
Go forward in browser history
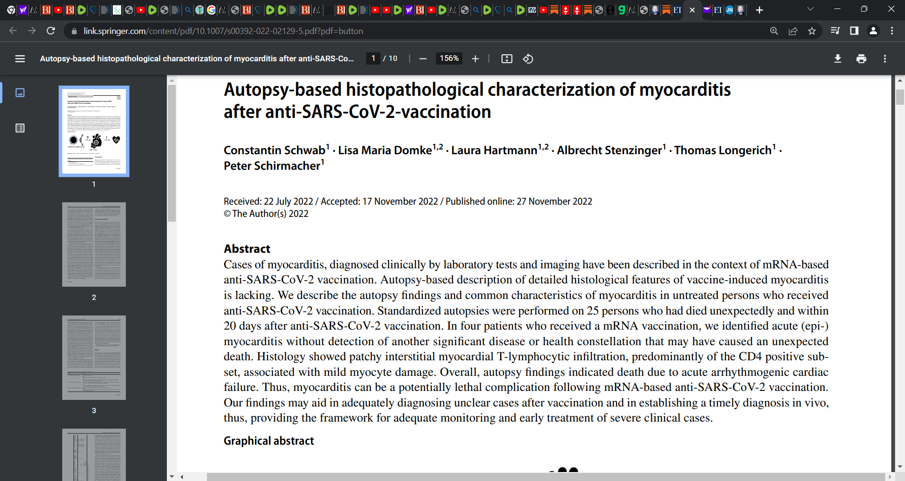32,31
